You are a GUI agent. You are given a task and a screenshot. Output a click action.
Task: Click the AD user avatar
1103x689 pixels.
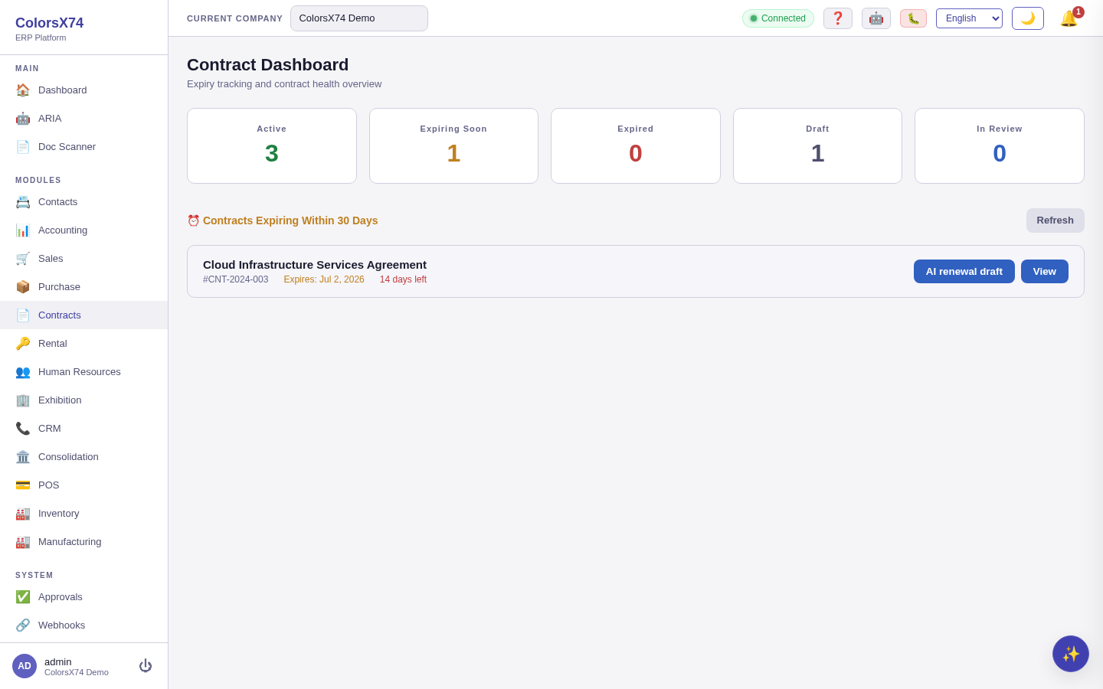(x=25, y=666)
